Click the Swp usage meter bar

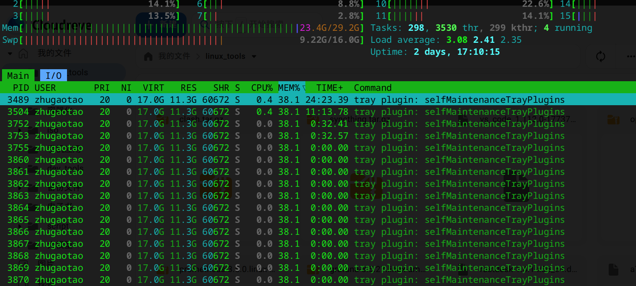click(x=183, y=40)
